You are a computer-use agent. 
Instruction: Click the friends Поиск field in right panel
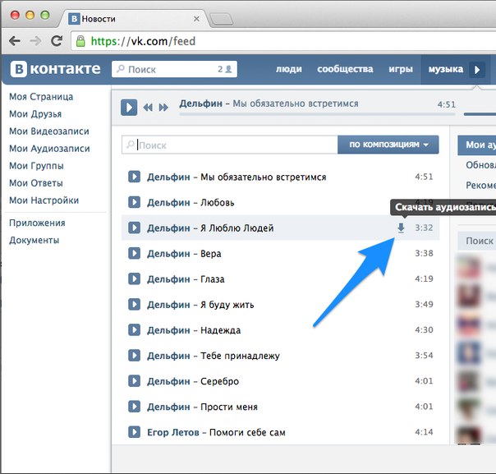[477, 241]
